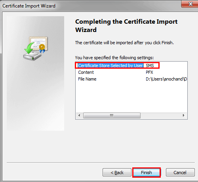Viewport: 198px width, 182px height.
Task: Click the empty scrollbar track right of thumb
Action: coord(160,115)
